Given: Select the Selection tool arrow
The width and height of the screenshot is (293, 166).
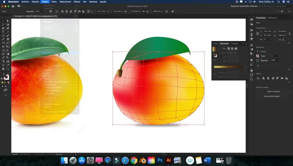Looking at the screenshot, I should click(3, 21).
